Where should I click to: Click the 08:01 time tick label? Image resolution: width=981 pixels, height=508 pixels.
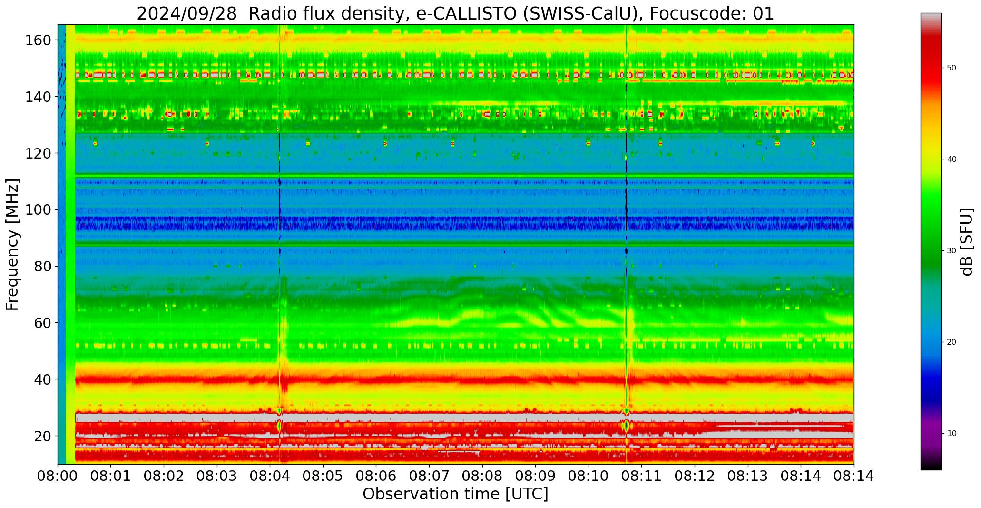pyautogui.click(x=111, y=477)
